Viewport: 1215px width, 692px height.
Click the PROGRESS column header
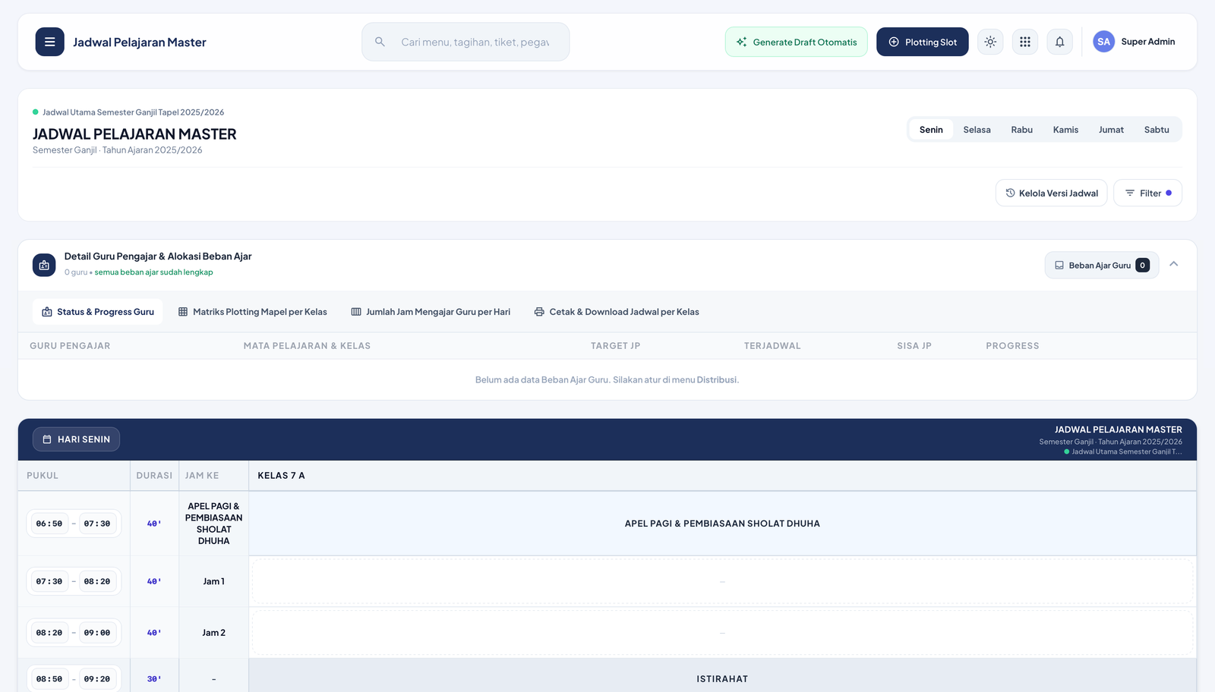coord(1012,346)
